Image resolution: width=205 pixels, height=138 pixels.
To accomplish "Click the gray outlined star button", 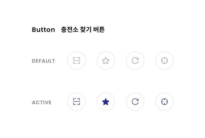I will point(106,61).
